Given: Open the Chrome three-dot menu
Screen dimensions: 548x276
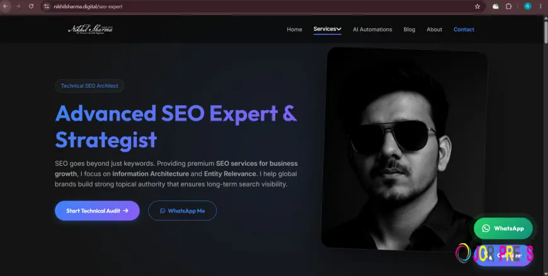Looking at the screenshot, I should (540, 6).
